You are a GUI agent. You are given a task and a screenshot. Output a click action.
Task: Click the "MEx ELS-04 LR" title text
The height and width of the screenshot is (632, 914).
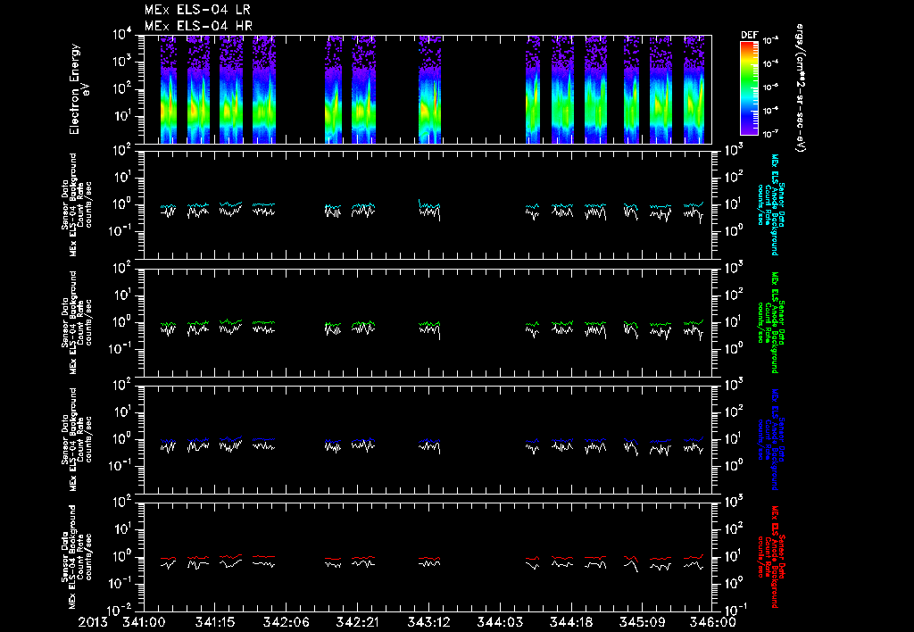pyautogui.click(x=197, y=10)
